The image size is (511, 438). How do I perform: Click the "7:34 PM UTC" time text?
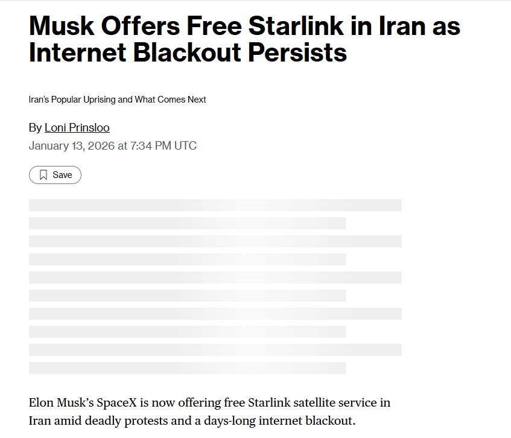(x=161, y=146)
